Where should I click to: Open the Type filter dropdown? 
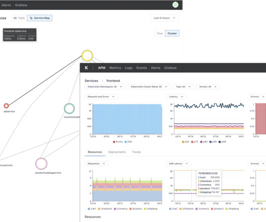coord(183,87)
